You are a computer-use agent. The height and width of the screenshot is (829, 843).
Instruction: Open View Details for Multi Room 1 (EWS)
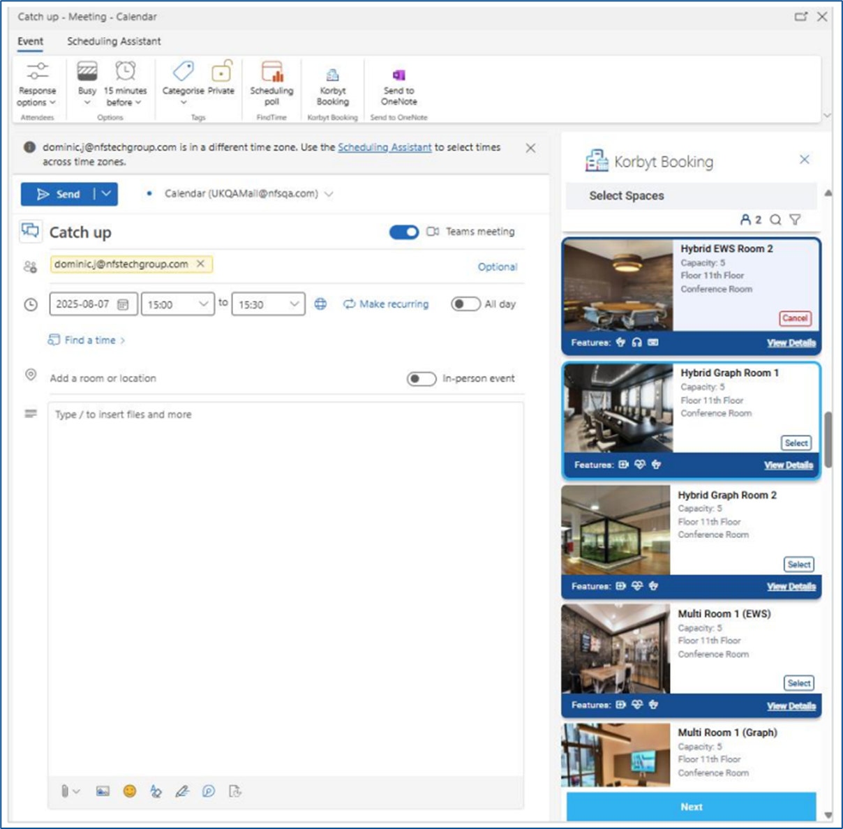click(791, 705)
